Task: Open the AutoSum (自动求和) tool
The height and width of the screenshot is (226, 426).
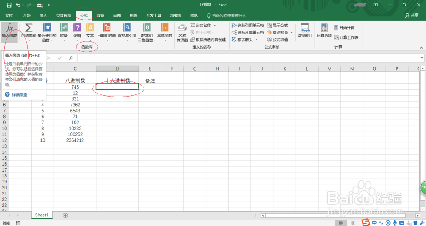Action: (29, 31)
